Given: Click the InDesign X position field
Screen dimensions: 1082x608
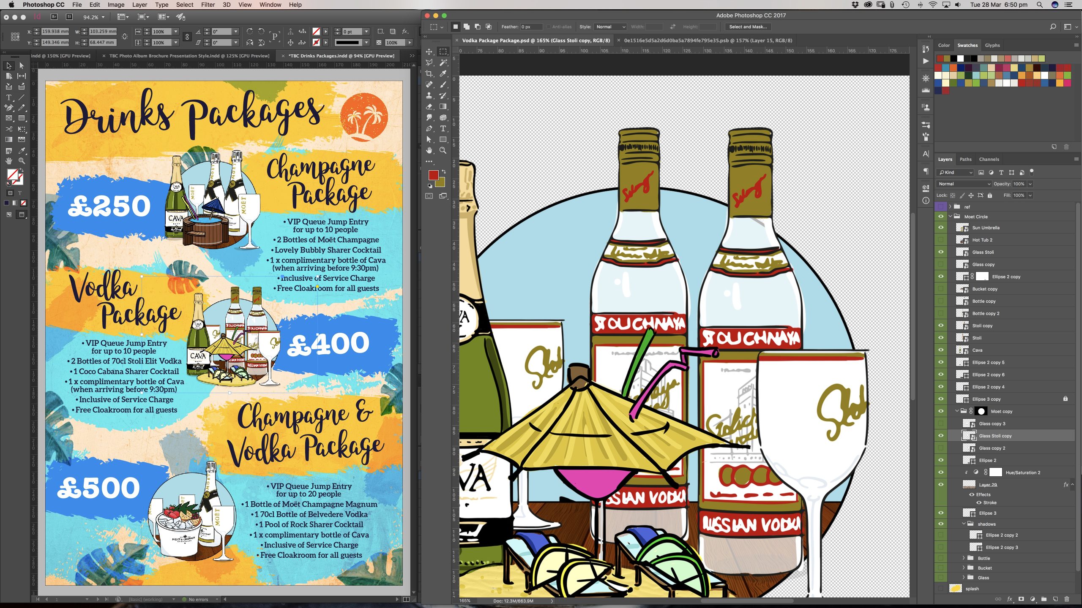Looking at the screenshot, I should [x=55, y=31].
